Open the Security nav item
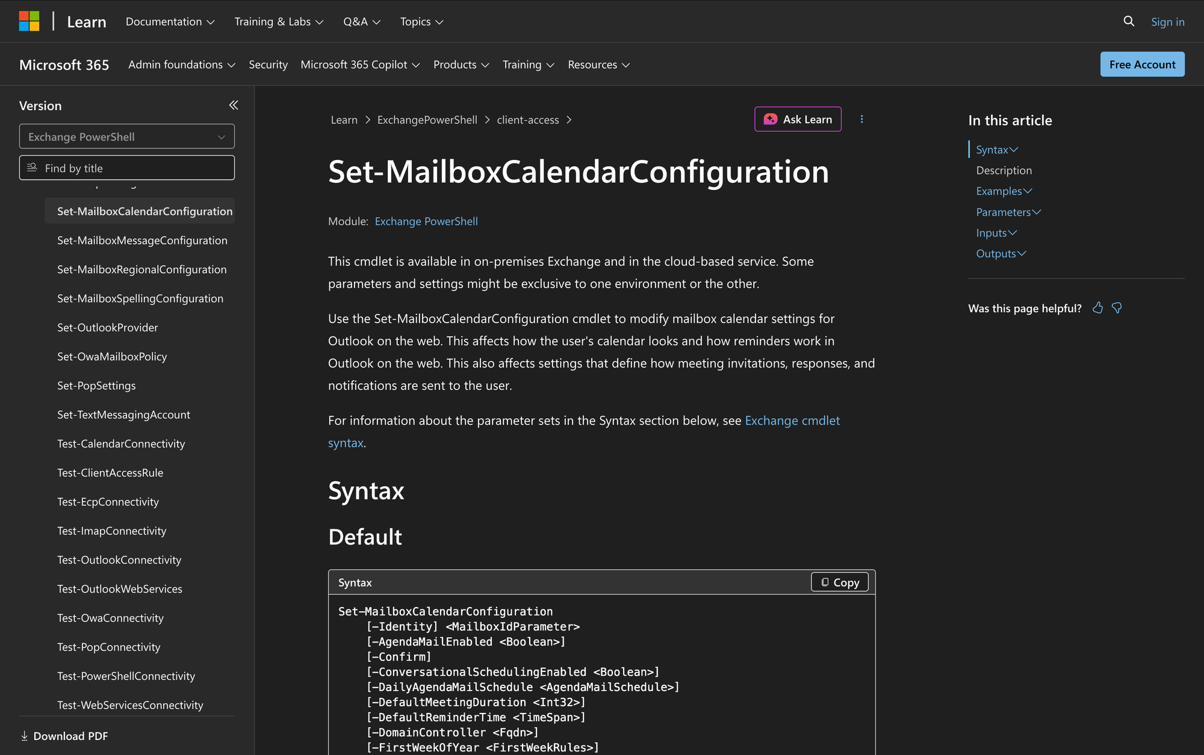Viewport: 1204px width, 755px height. click(x=268, y=64)
